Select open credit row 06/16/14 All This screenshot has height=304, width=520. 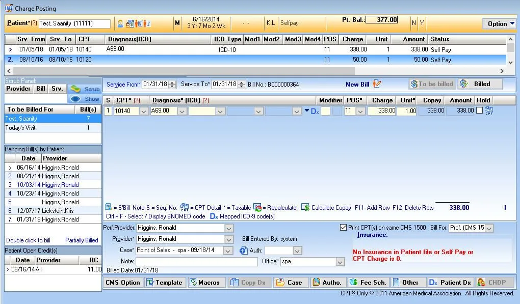[x=53, y=269]
